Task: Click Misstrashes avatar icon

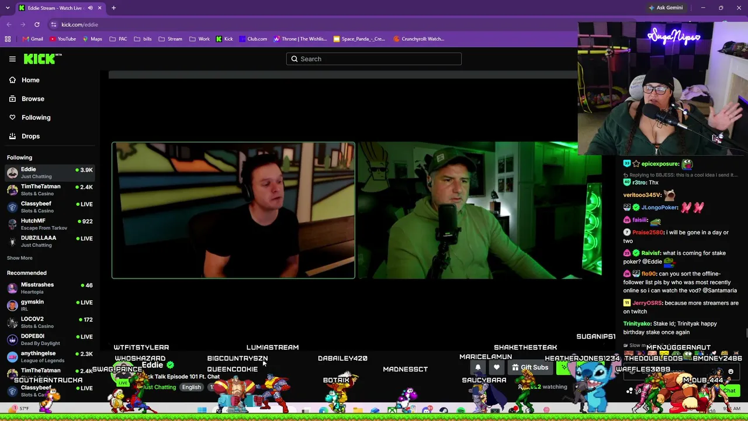Action: tap(12, 288)
